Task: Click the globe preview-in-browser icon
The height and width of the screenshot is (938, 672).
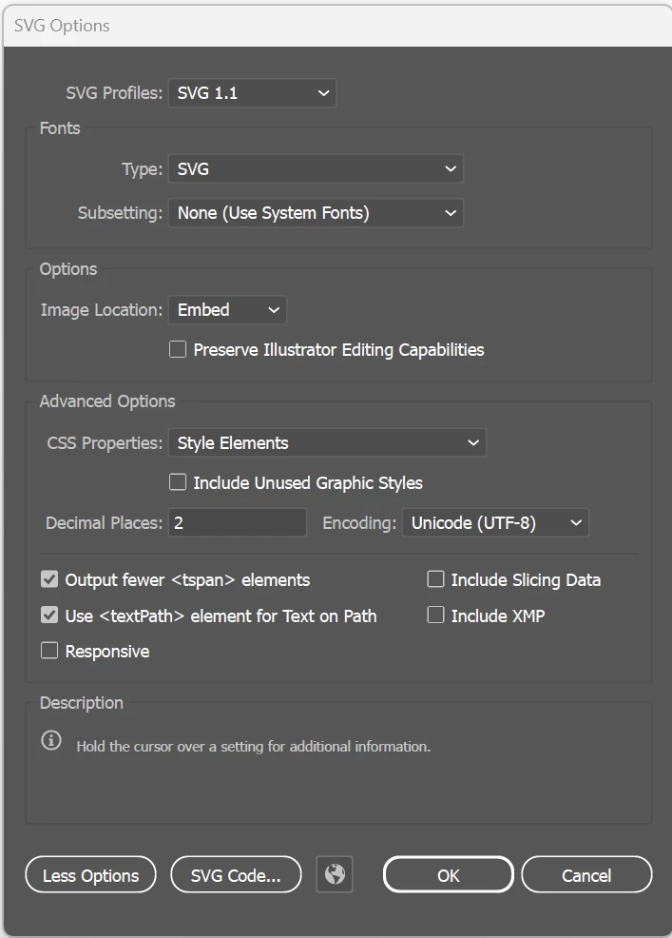Action: coord(335,875)
